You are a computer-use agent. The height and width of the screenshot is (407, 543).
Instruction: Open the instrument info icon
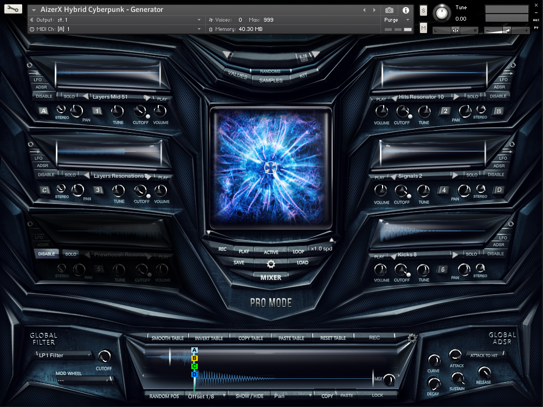point(405,10)
